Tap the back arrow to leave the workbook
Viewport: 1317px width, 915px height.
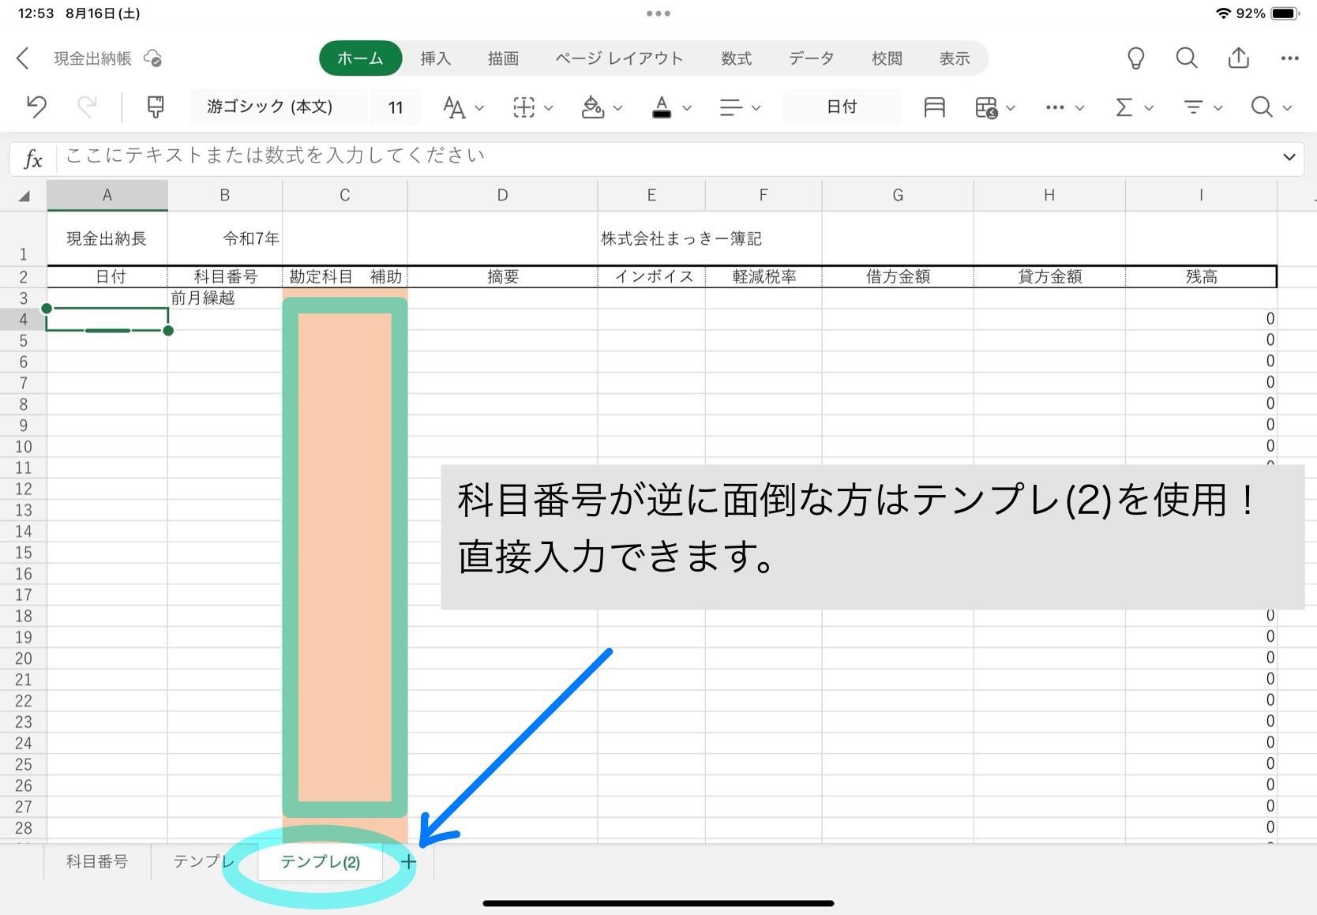click(23, 58)
